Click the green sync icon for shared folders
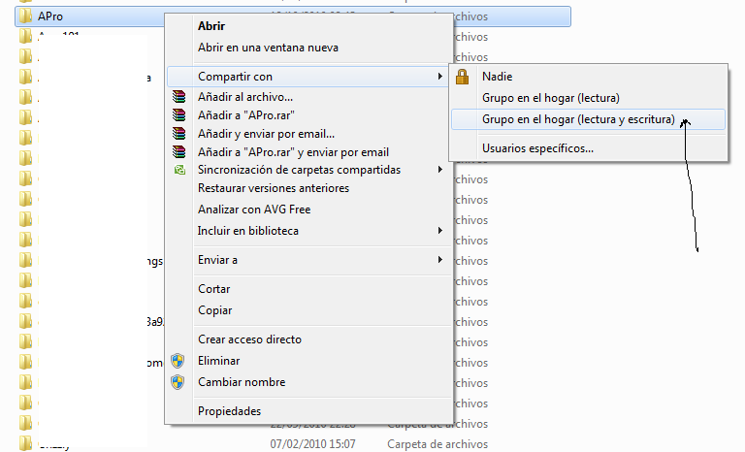This screenshot has width=745, height=452. (x=178, y=171)
